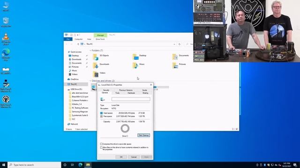The width and height of the screenshot is (300, 168).
Task: Open the PC Testing Software folder
Action: 78,108
